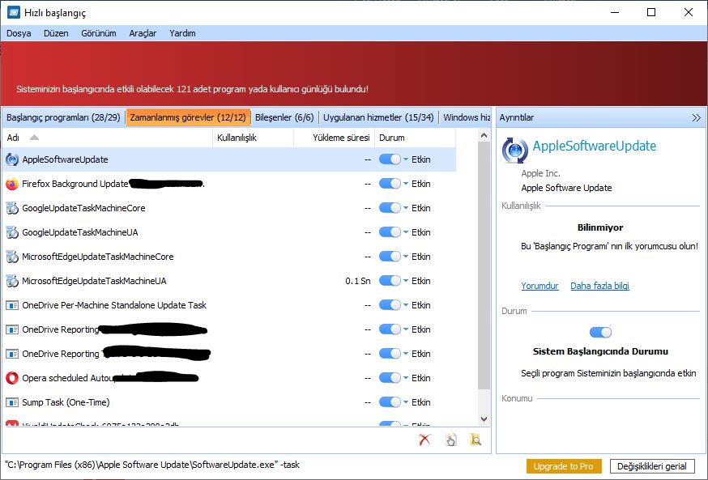Sort by Durum column header
The height and width of the screenshot is (480, 708).
[415, 138]
